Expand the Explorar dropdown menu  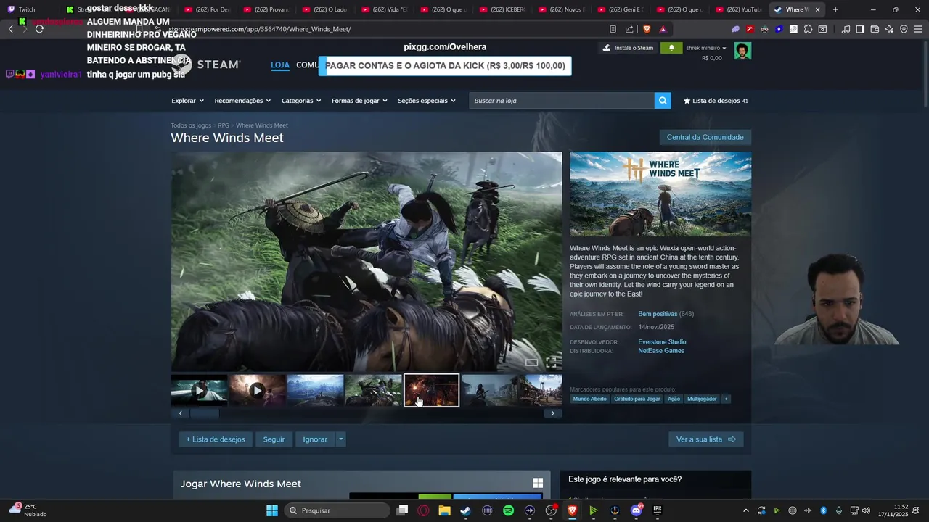[x=187, y=101]
